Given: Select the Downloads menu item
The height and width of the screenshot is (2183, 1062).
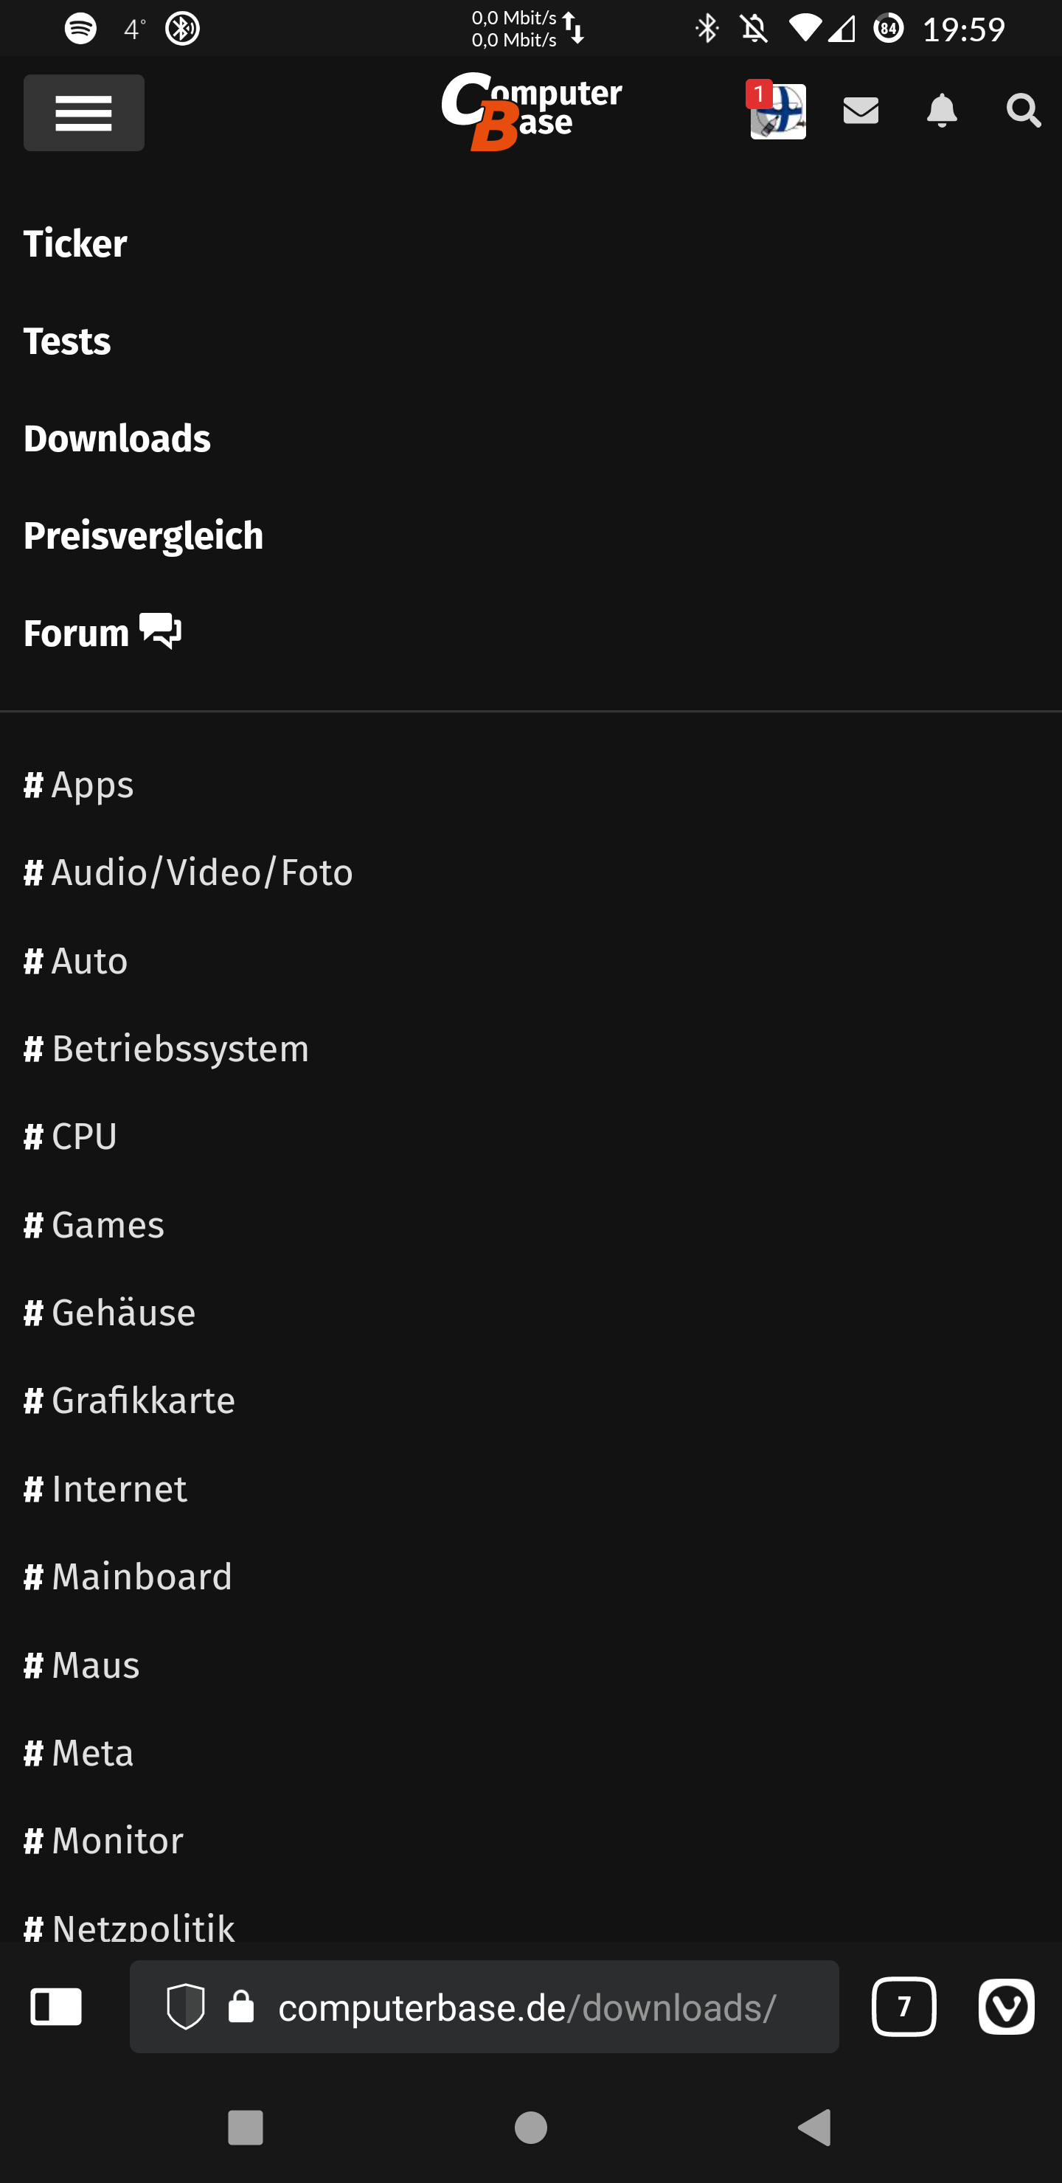Looking at the screenshot, I should (x=117, y=439).
